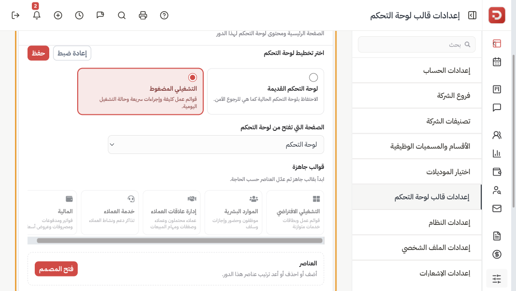Open the help question mark icon

[164, 15]
